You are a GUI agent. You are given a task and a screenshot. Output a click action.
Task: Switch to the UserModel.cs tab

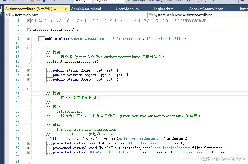tap(127, 9)
